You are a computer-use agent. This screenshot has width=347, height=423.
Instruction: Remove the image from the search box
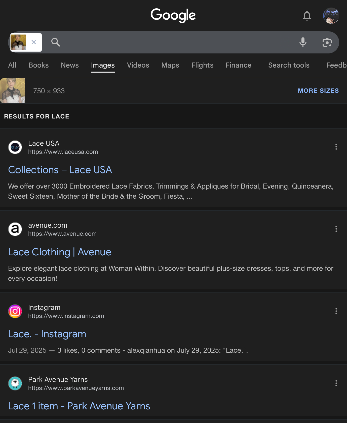pos(34,42)
